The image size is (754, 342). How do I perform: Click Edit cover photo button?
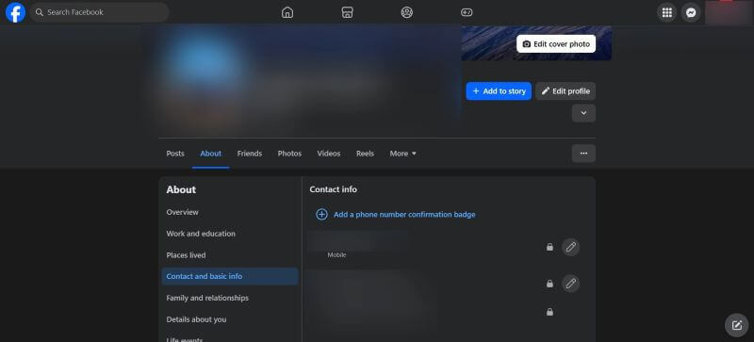pyautogui.click(x=556, y=43)
